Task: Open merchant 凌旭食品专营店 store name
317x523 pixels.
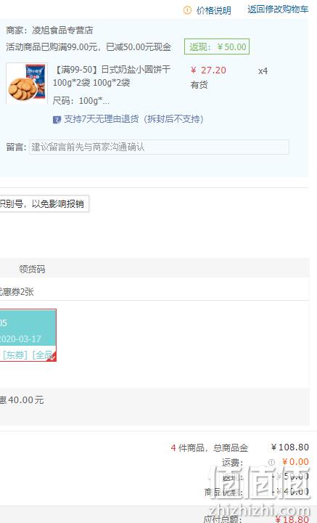Action: point(62,31)
